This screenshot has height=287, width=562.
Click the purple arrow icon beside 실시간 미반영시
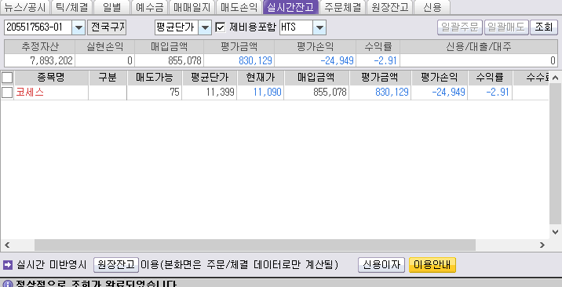coord(7,265)
